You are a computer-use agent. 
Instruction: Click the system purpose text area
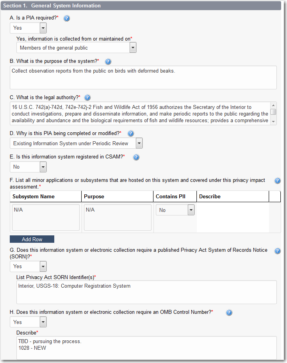143,77
